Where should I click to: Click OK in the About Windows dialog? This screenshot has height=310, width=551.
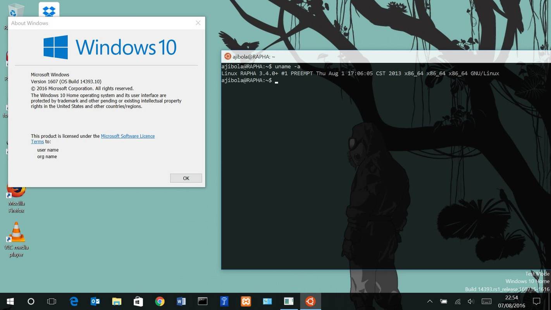[x=186, y=178]
